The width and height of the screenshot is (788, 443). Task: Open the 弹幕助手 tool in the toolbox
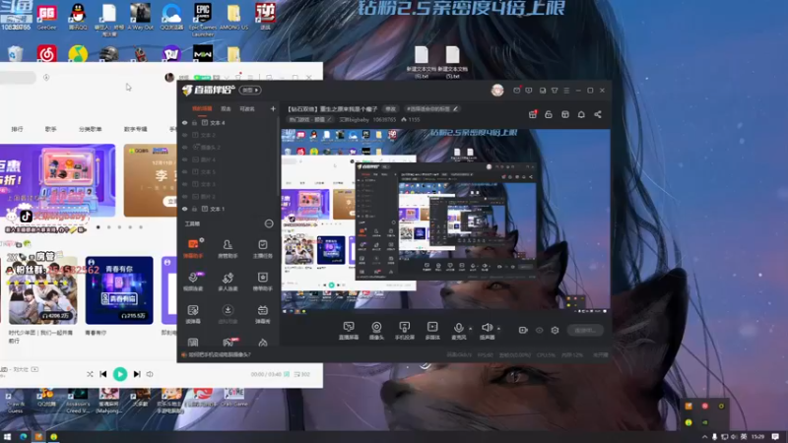coord(193,248)
